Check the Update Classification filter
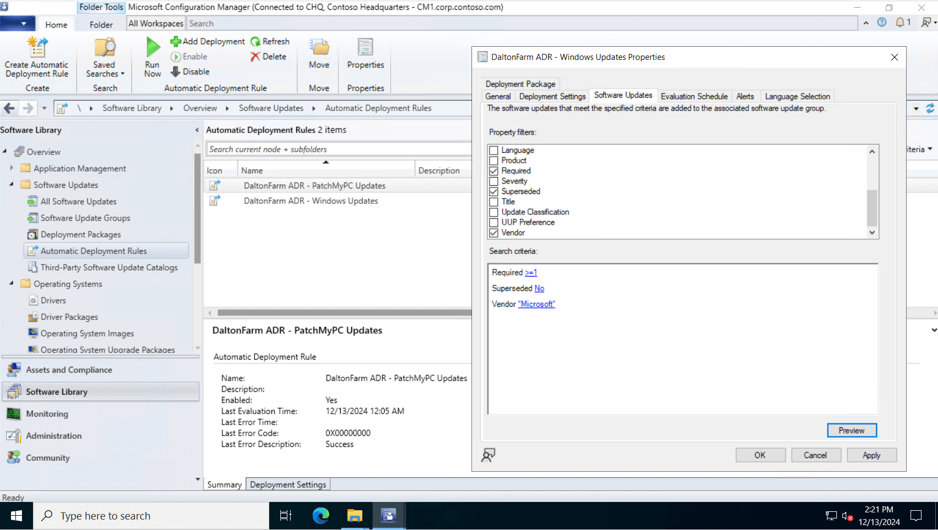 493,212
